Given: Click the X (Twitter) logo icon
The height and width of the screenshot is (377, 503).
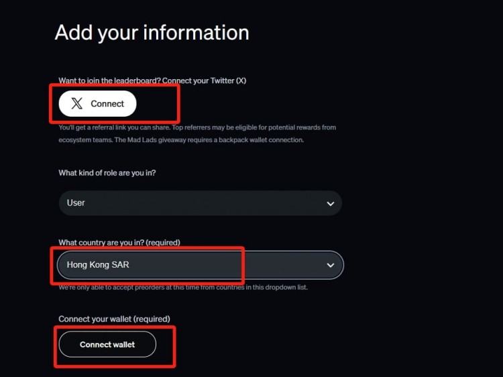Looking at the screenshot, I should coord(77,104).
